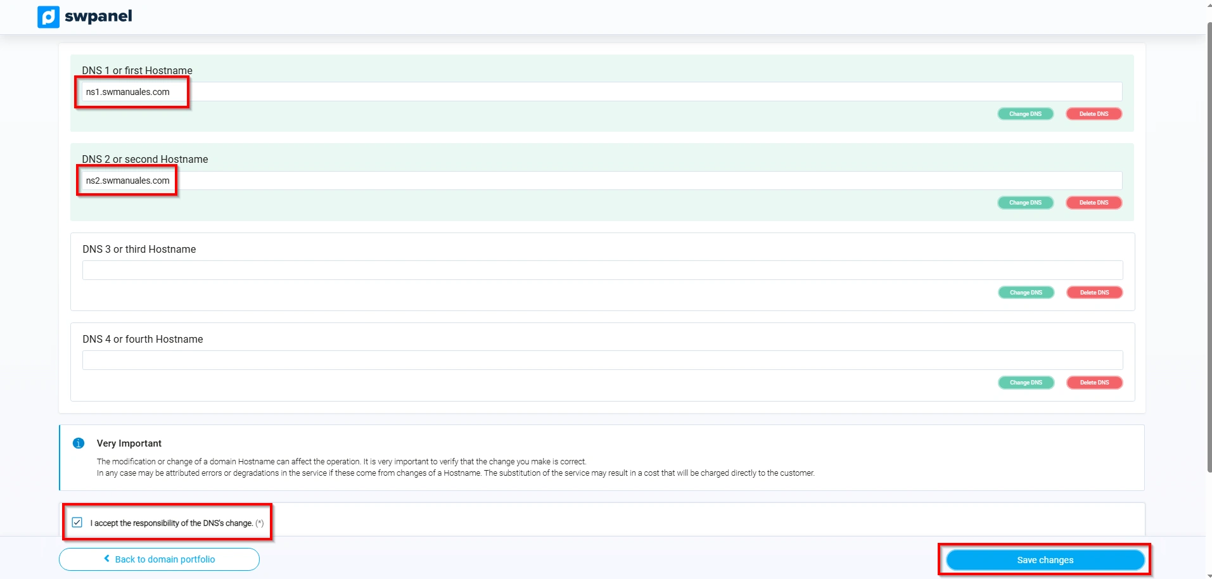Click the 'Very Important' heading text
1212x579 pixels.
(129, 443)
